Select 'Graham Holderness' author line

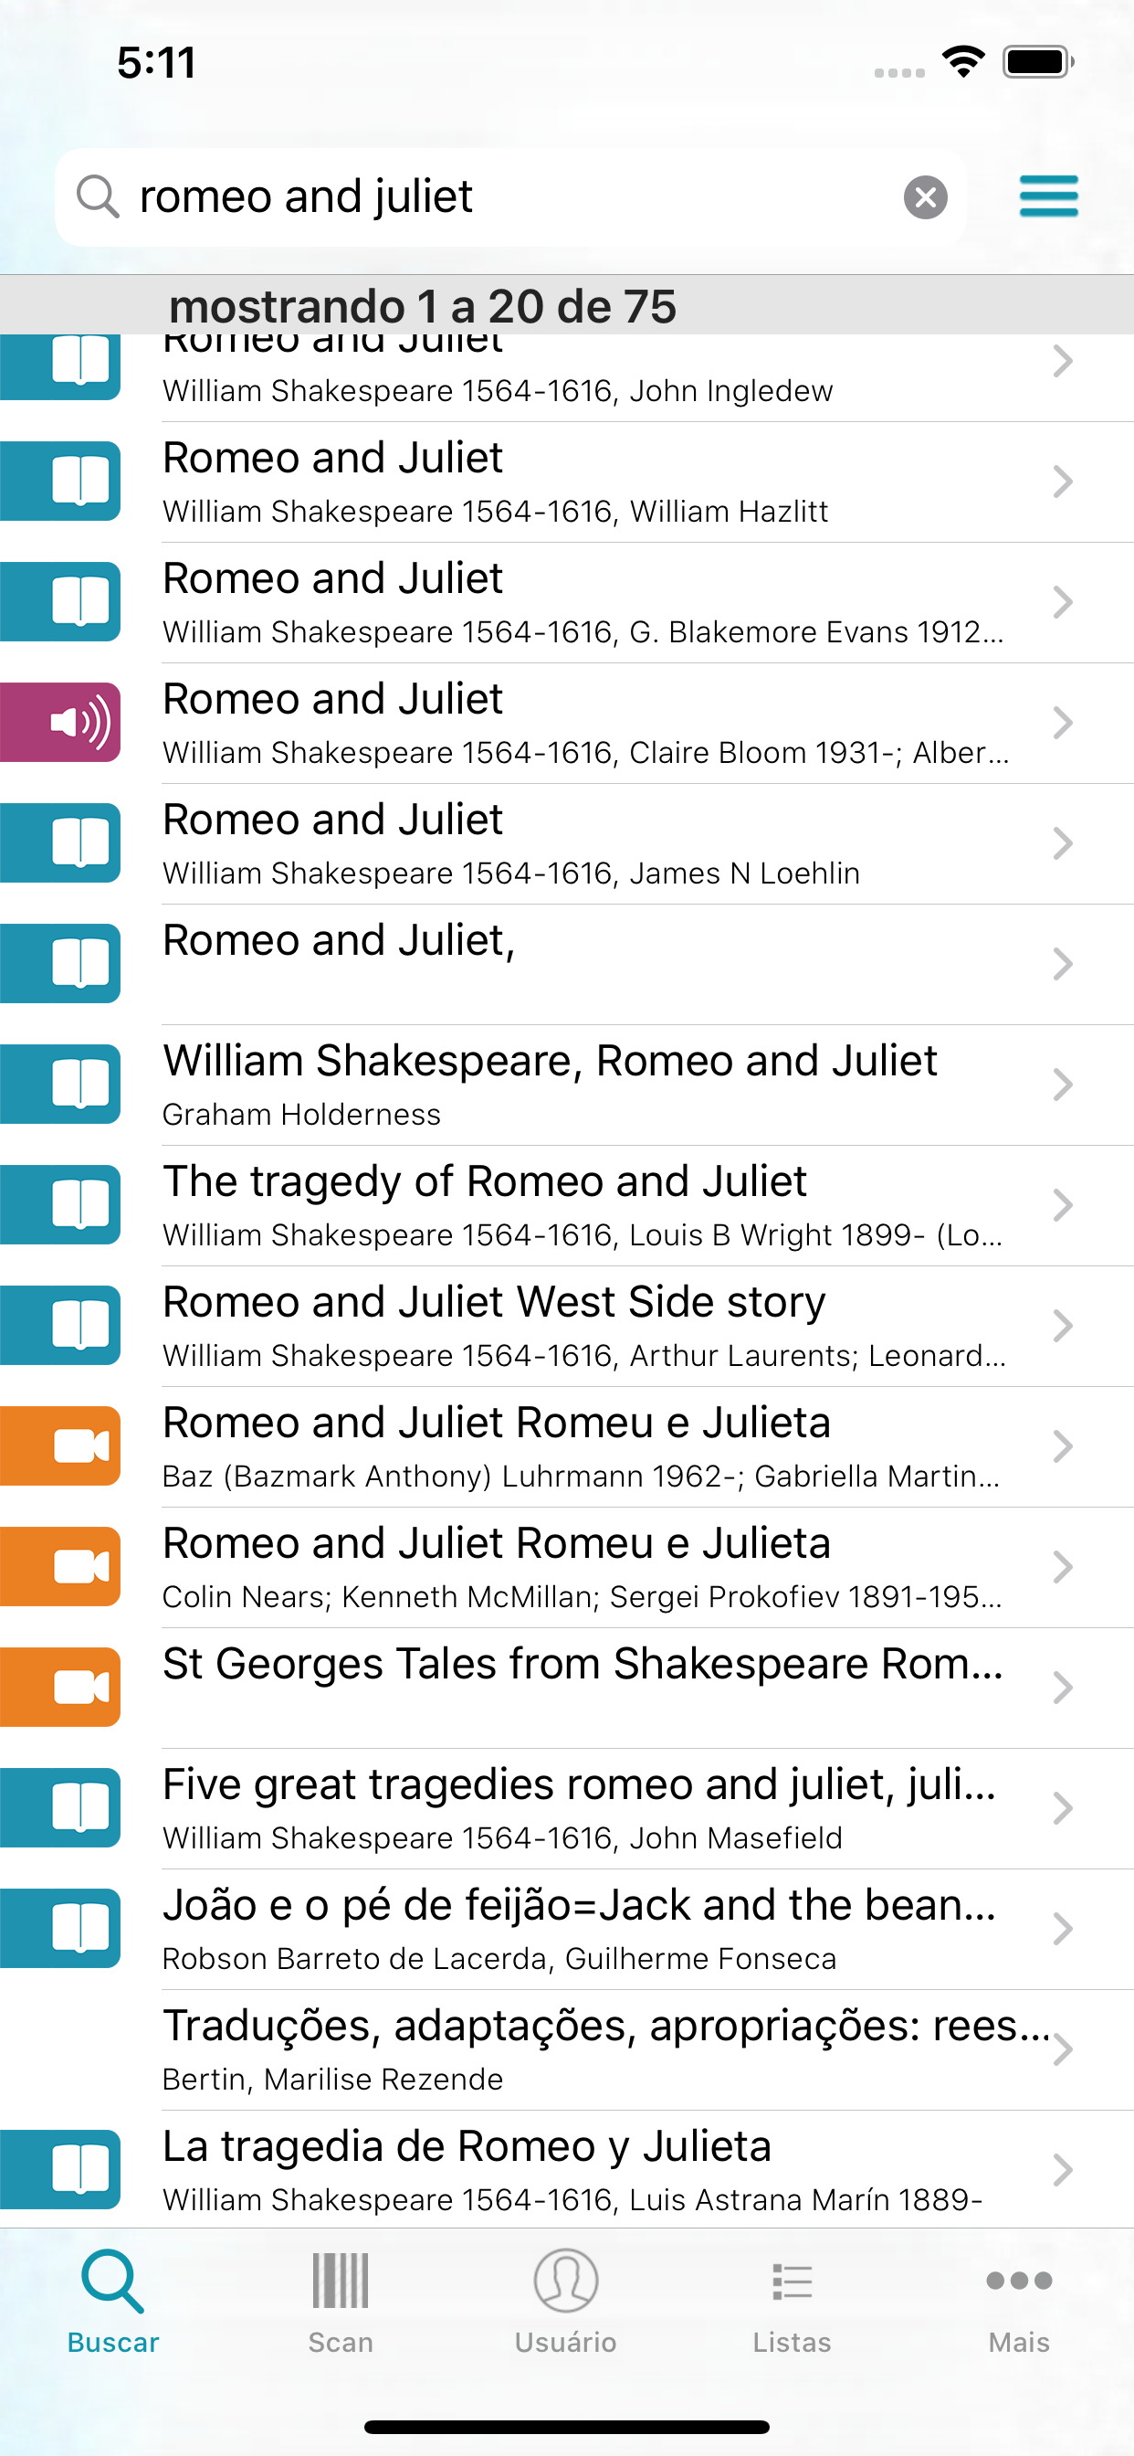point(301,1115)
